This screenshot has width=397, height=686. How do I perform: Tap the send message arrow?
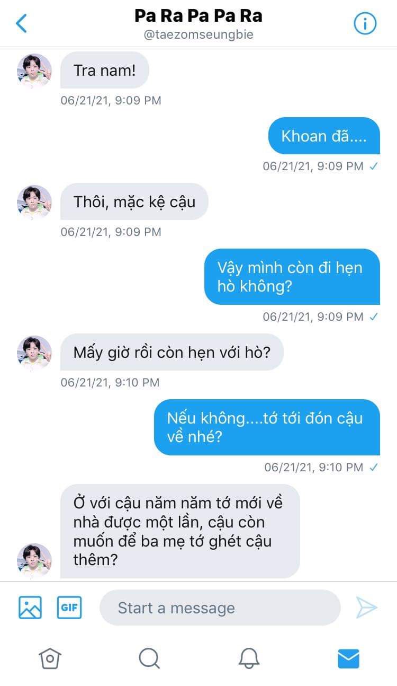366,608
